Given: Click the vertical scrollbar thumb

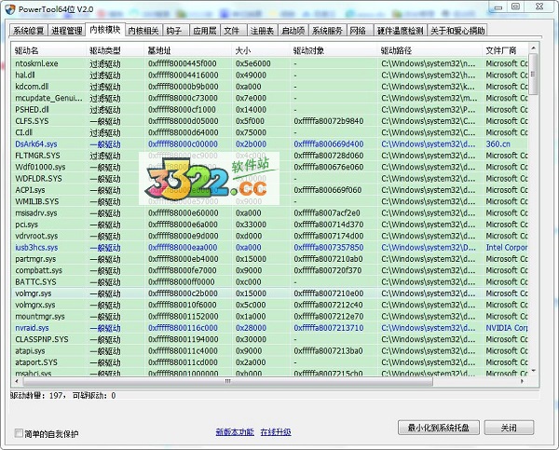Looking at the screenshot, I should click(533, 75).
